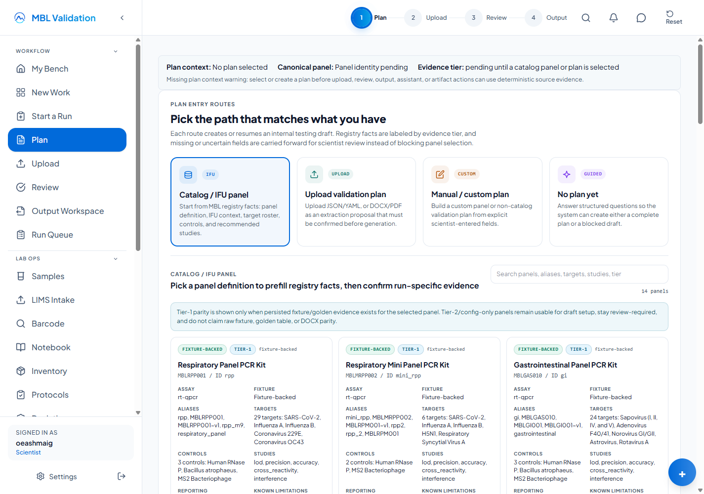The image size is (704, 494).
Task: Click the sign-out arrow icon
Action: tap(122, 476)
